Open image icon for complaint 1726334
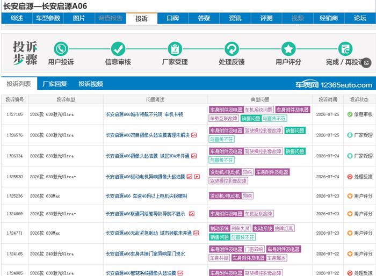The height and width of the screenshot is (276, 376). [x=194, y=156]
